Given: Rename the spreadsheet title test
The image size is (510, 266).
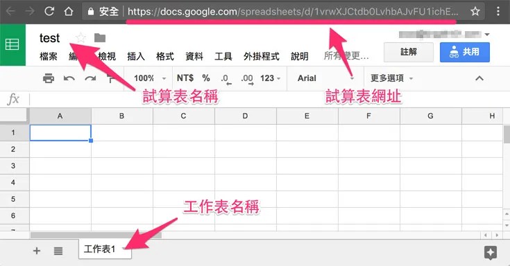Looking at the screenshot, I should click(x=50, y=38).
